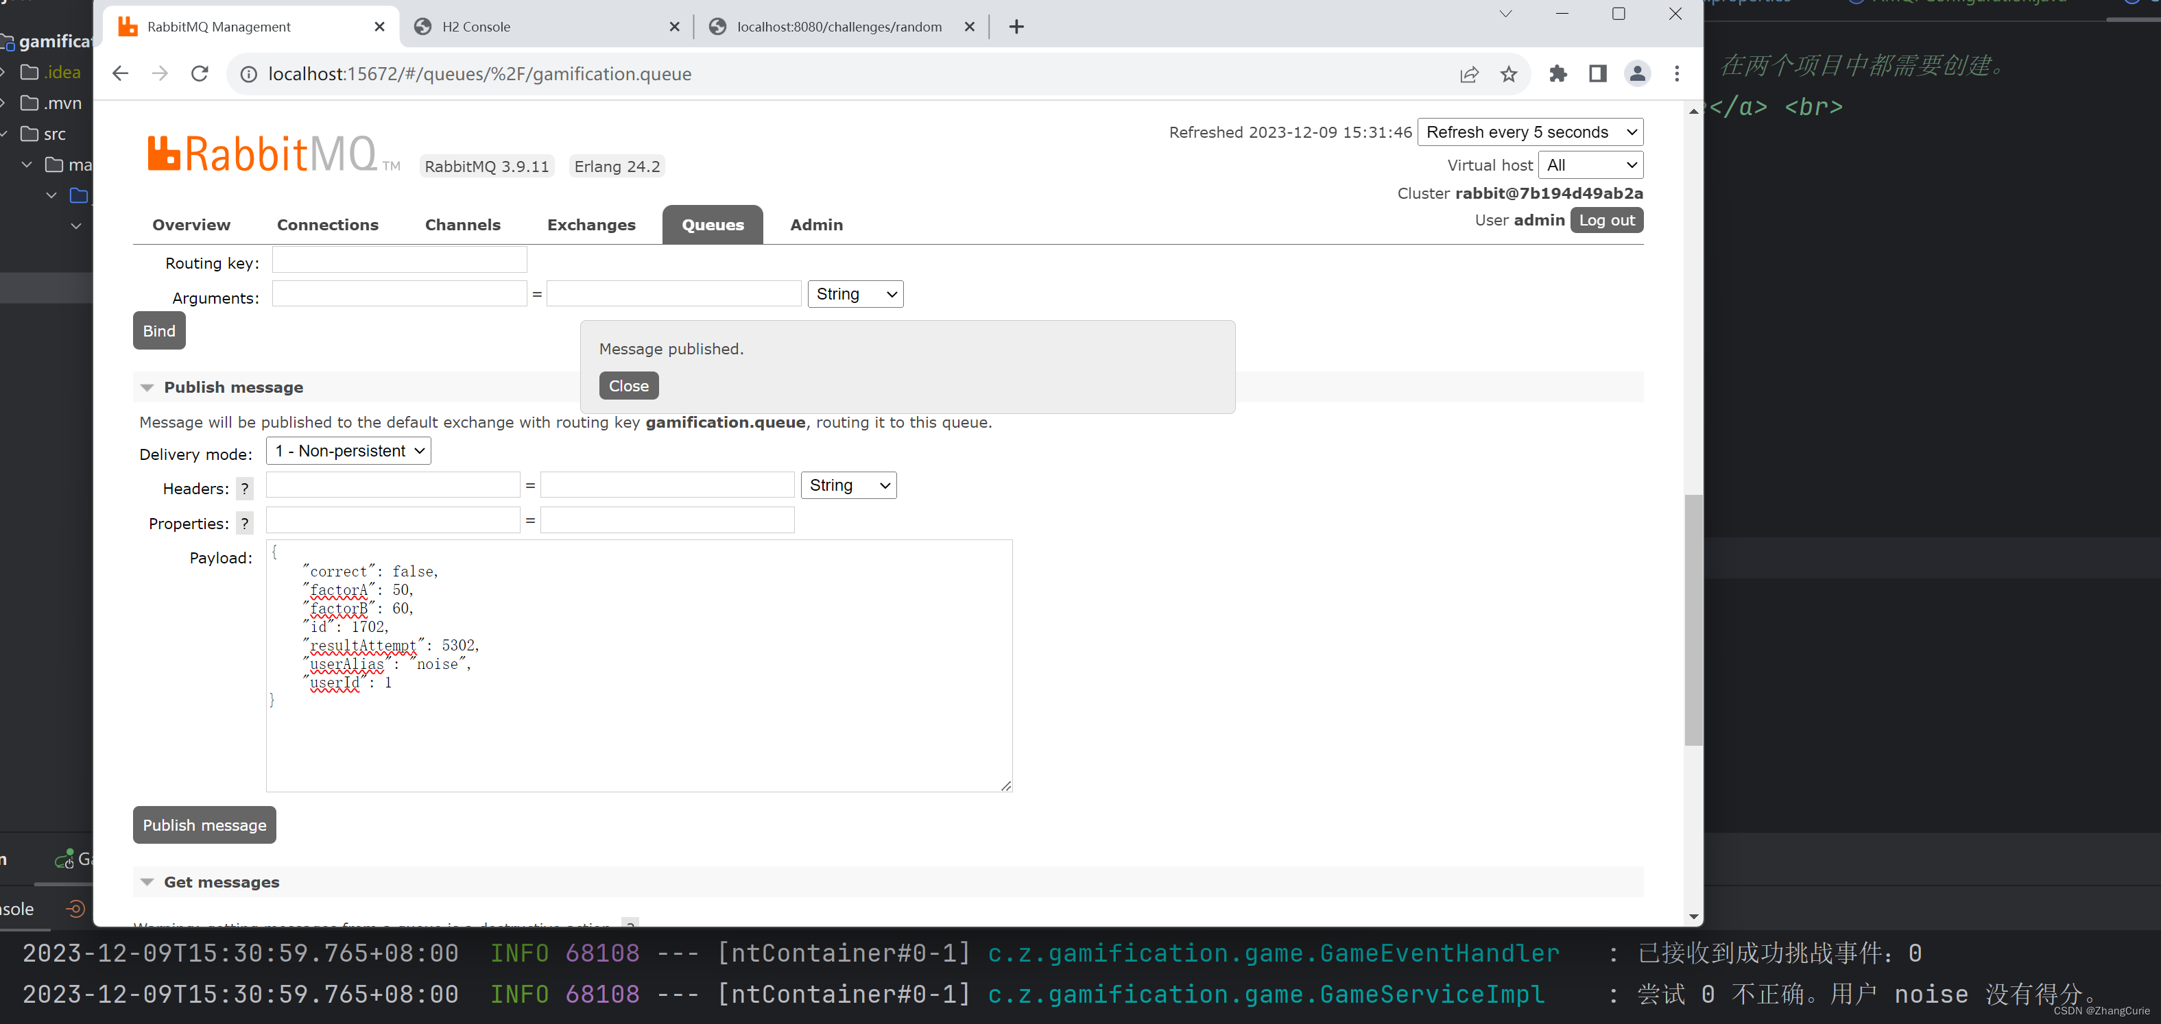Image resolution: width=2161 pixels, height=1024 pixels.
Task: Click the Exchanges tab icon
Action: click(588, 223)
